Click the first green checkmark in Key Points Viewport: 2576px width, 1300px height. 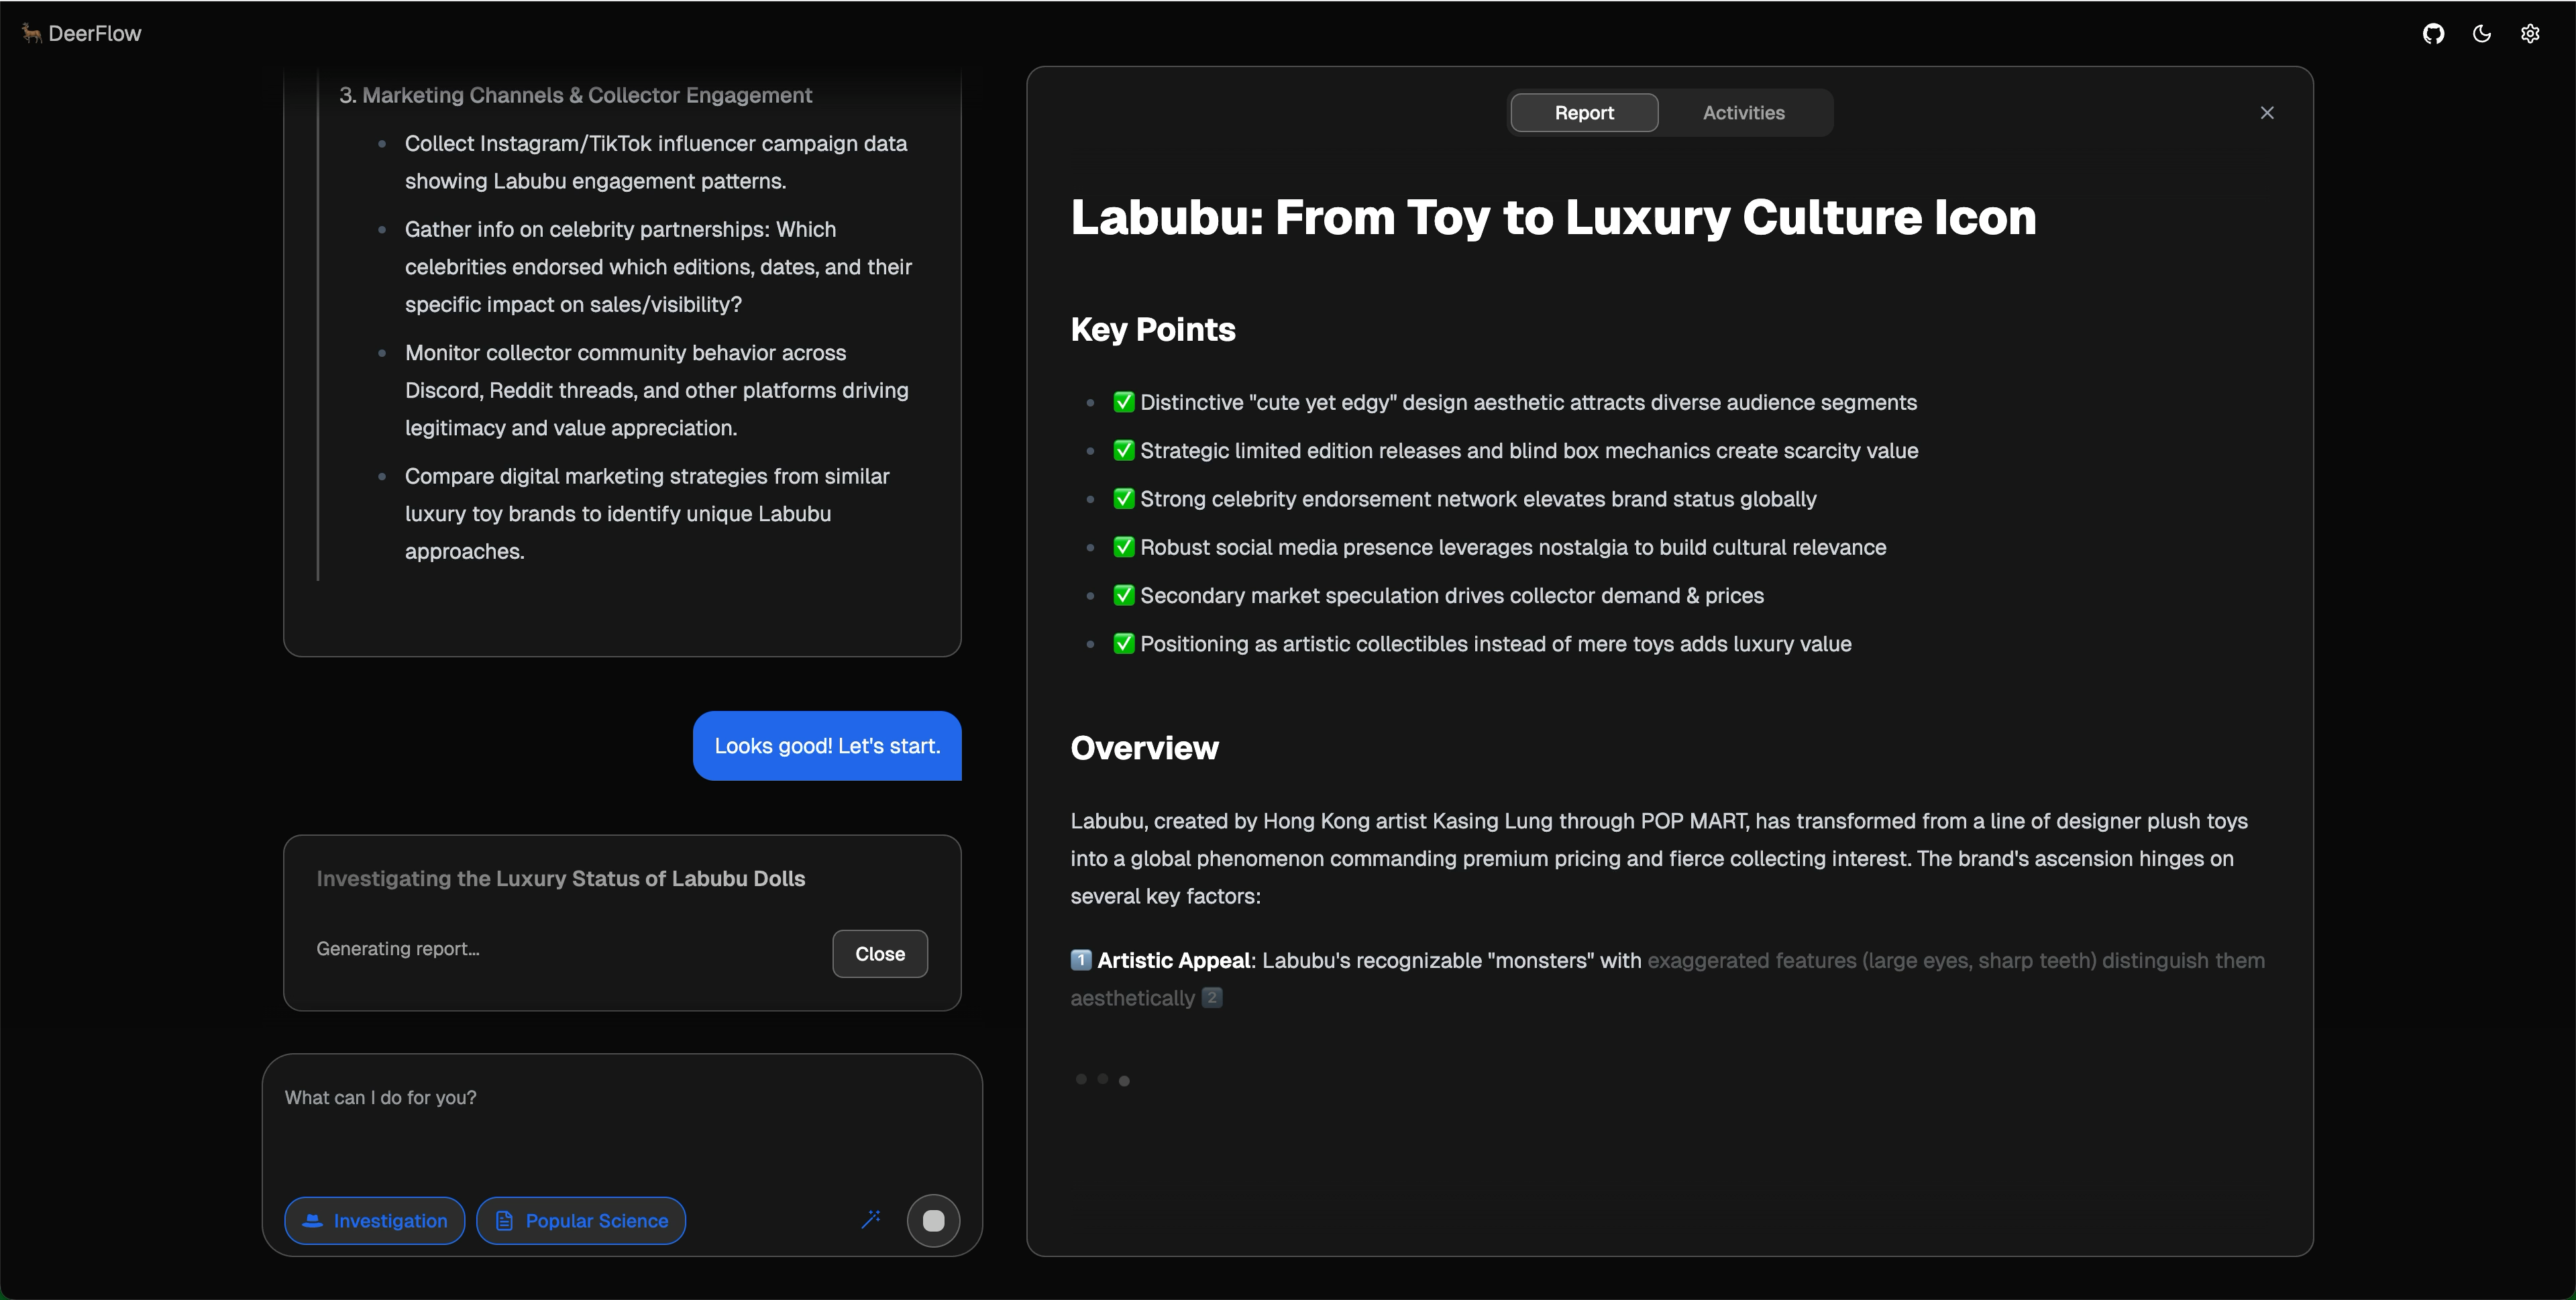pyautogui.click(x=1124, y=402)
